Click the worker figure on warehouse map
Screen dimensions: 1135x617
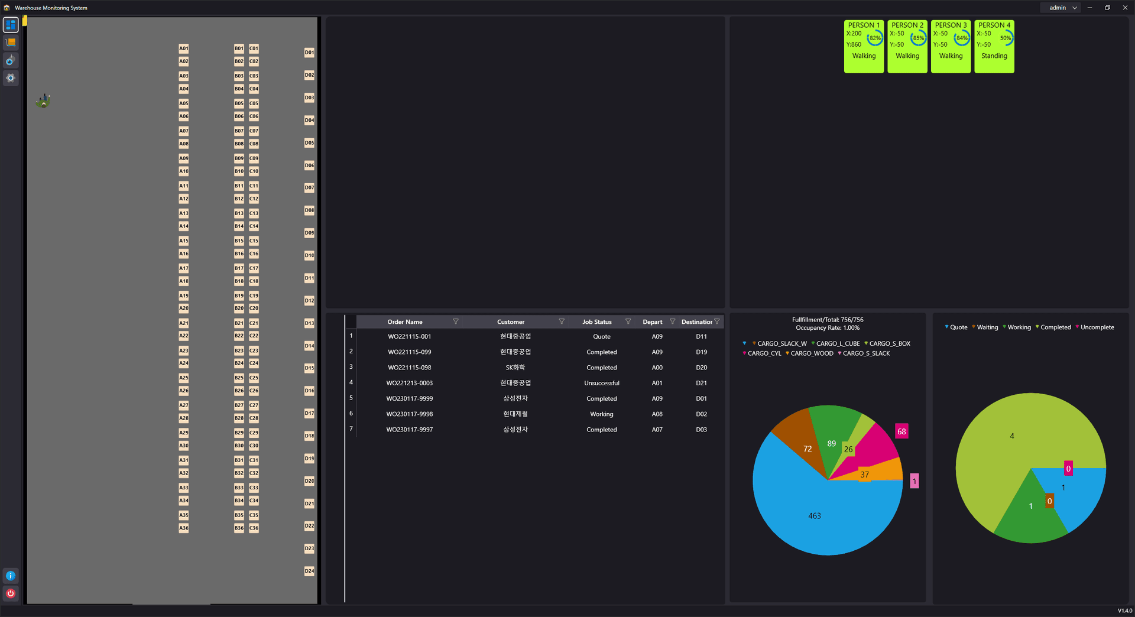point(43,101)
